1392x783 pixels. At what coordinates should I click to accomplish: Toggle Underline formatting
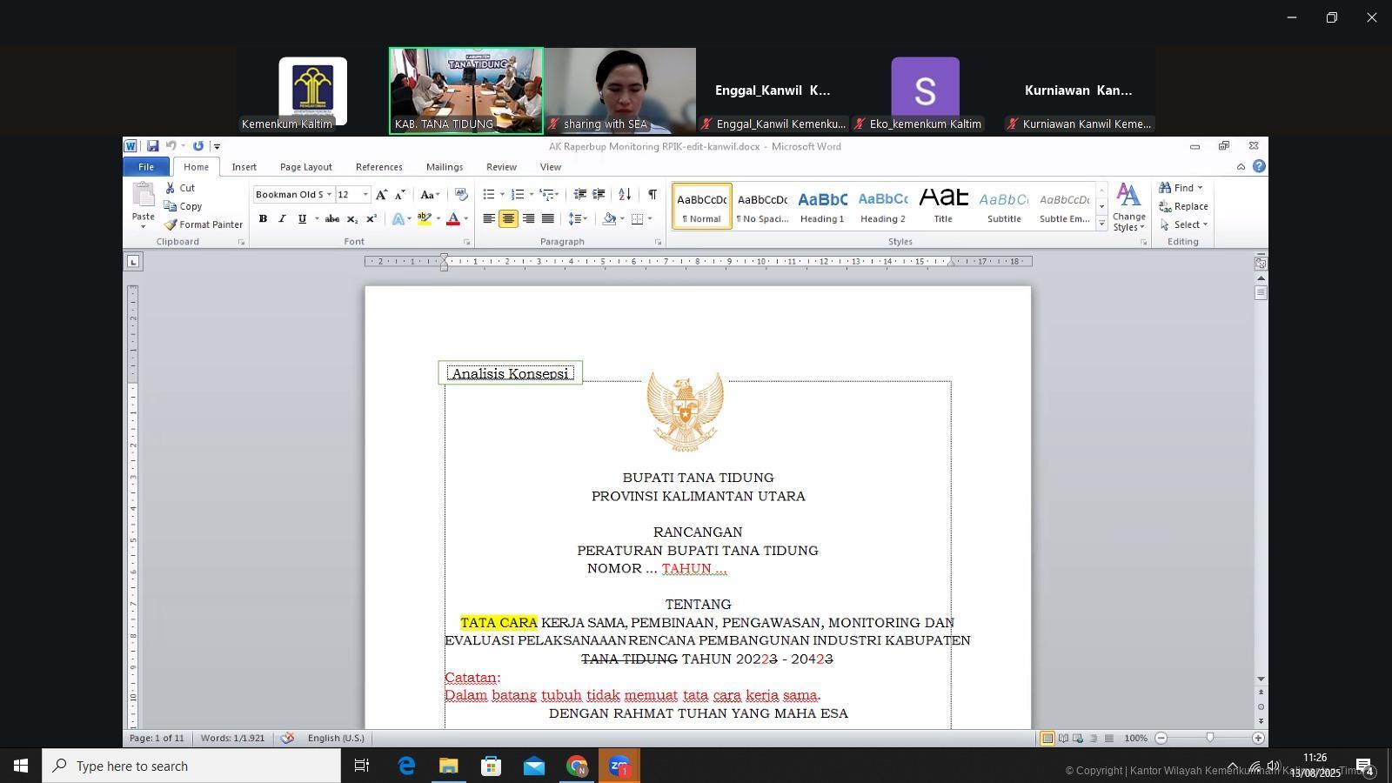click(x=302, y=219)
